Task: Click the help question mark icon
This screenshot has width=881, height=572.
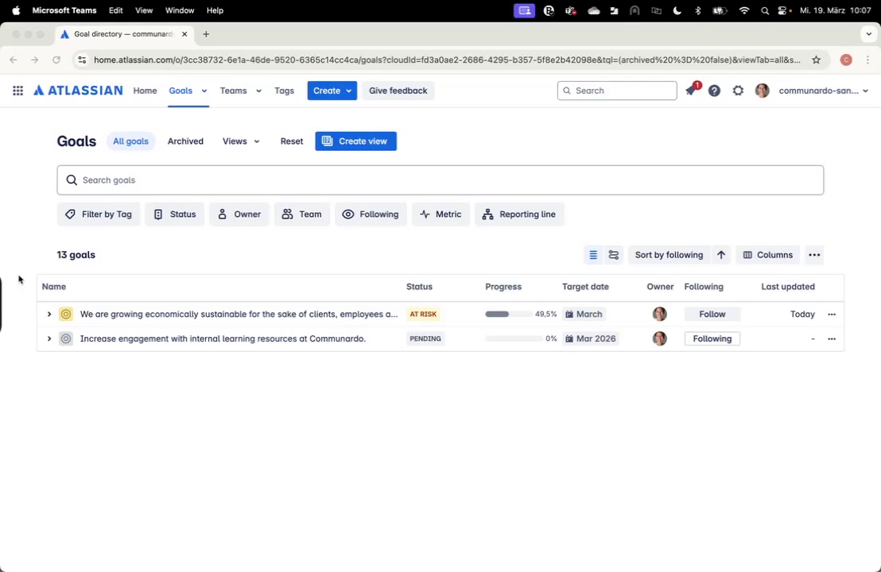Action: click(x=714, y=91)
